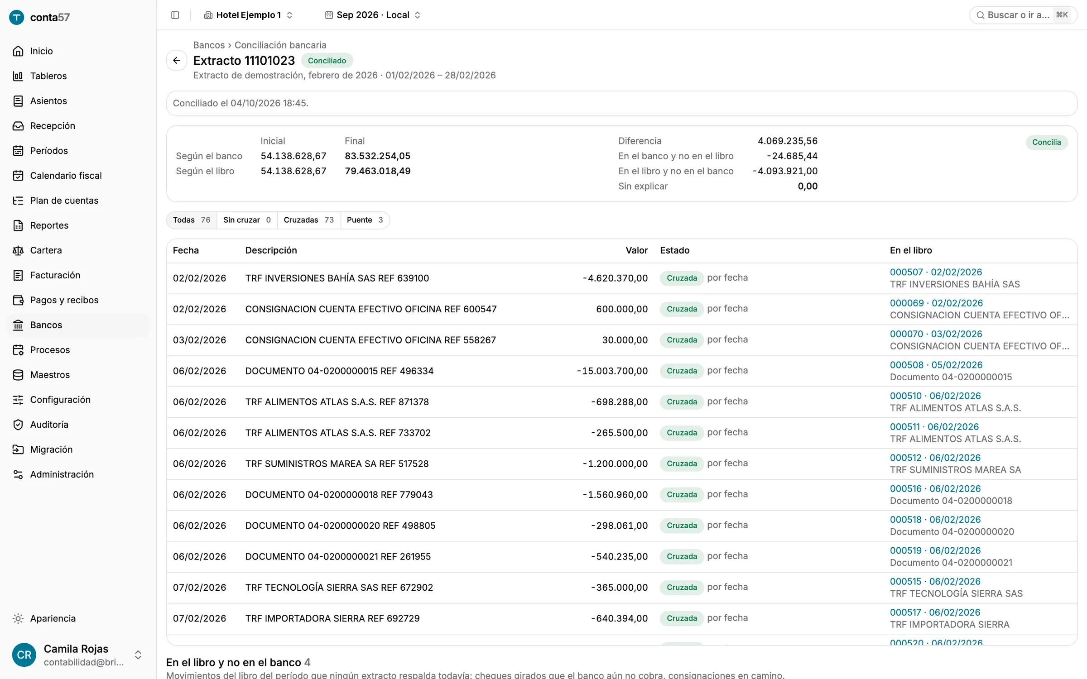Screen dimensions: 1087x679
Task: Open the Sep 2026 · Local period dropdown
Action: tap(373, 15)
